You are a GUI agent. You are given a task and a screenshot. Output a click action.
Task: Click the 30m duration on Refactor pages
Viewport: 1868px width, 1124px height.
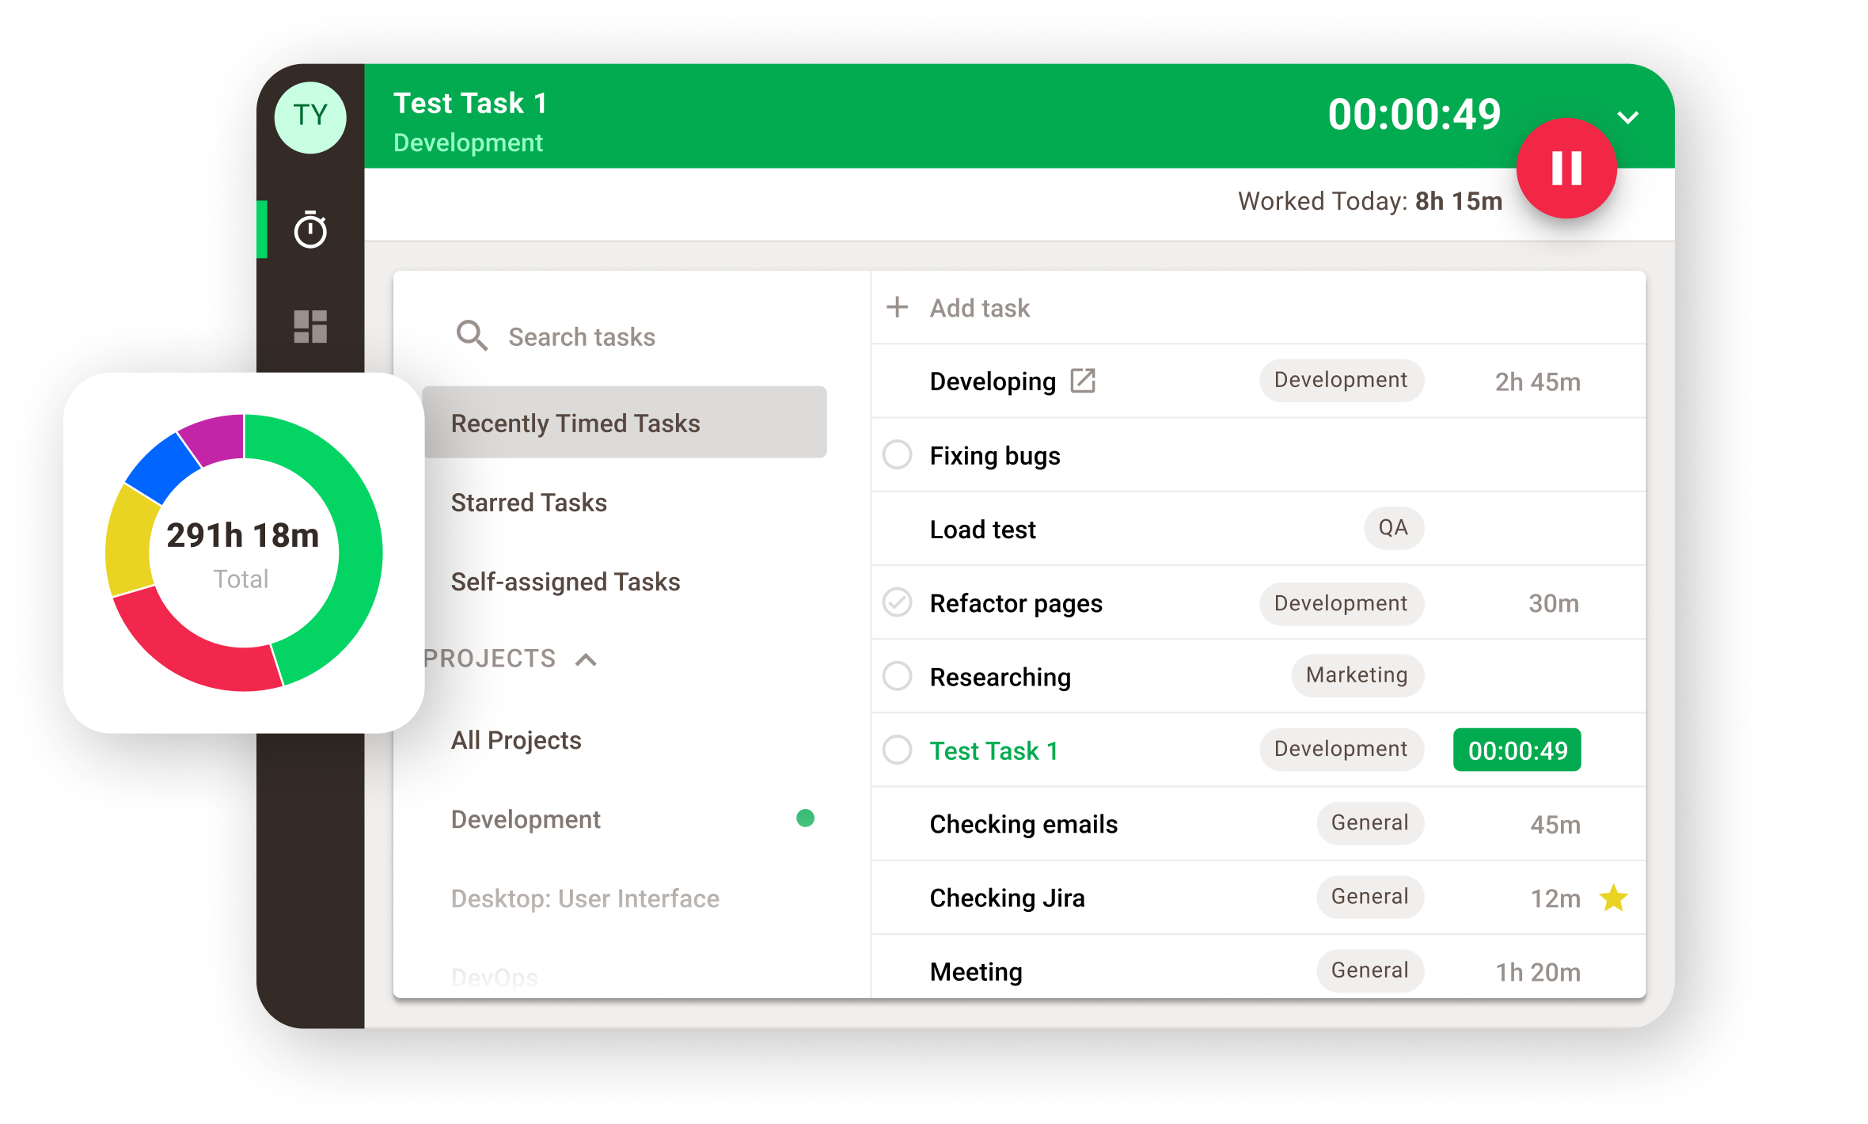point(1554,603)
